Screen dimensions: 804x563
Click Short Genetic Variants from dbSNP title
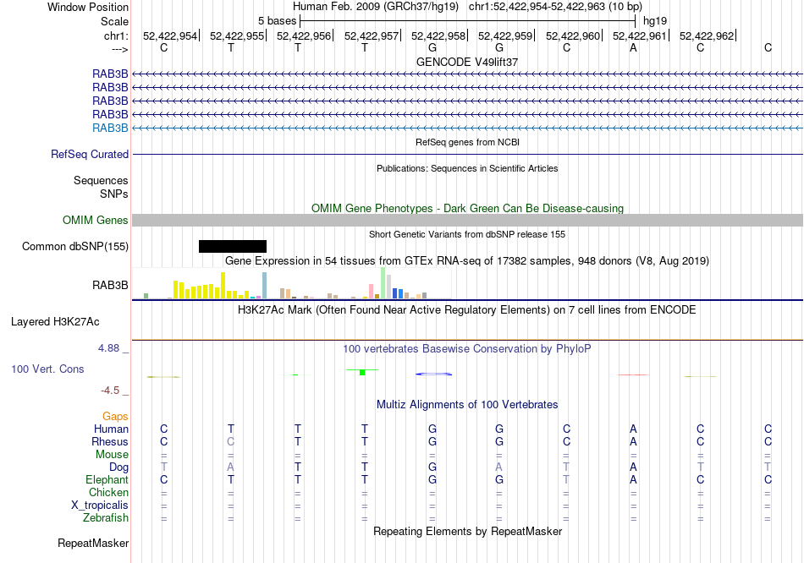point(467,235)
